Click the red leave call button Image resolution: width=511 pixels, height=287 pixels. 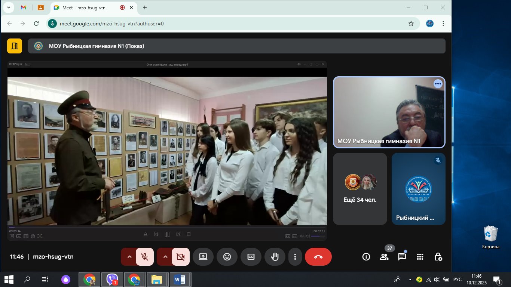pyautogui.click(x=318, y=257)
